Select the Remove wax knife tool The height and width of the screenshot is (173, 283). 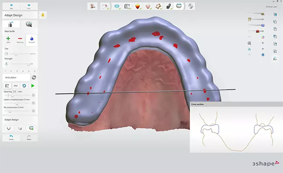click(x=20, y=40)
